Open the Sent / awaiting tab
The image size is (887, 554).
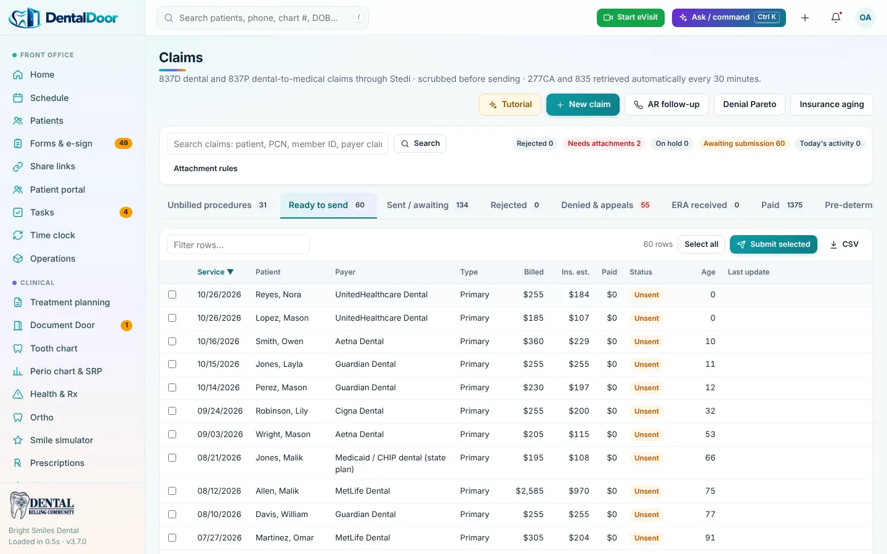[427, 206]
